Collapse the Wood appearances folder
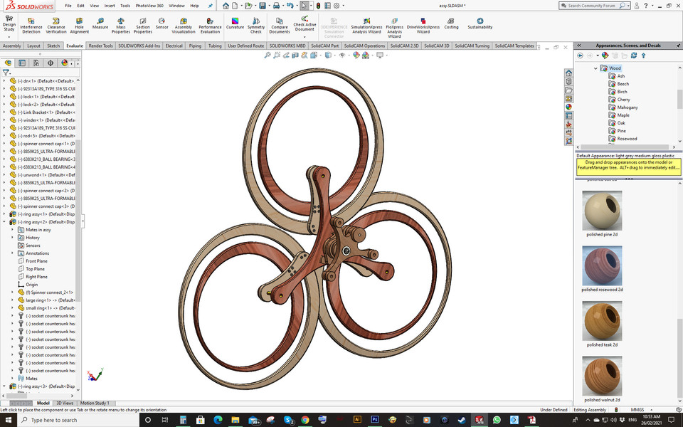This screenshot has width=683, height=427. tap(594, 68)
